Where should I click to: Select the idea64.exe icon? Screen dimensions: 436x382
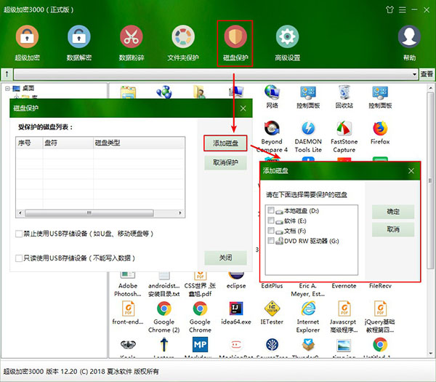coord(235,313)
